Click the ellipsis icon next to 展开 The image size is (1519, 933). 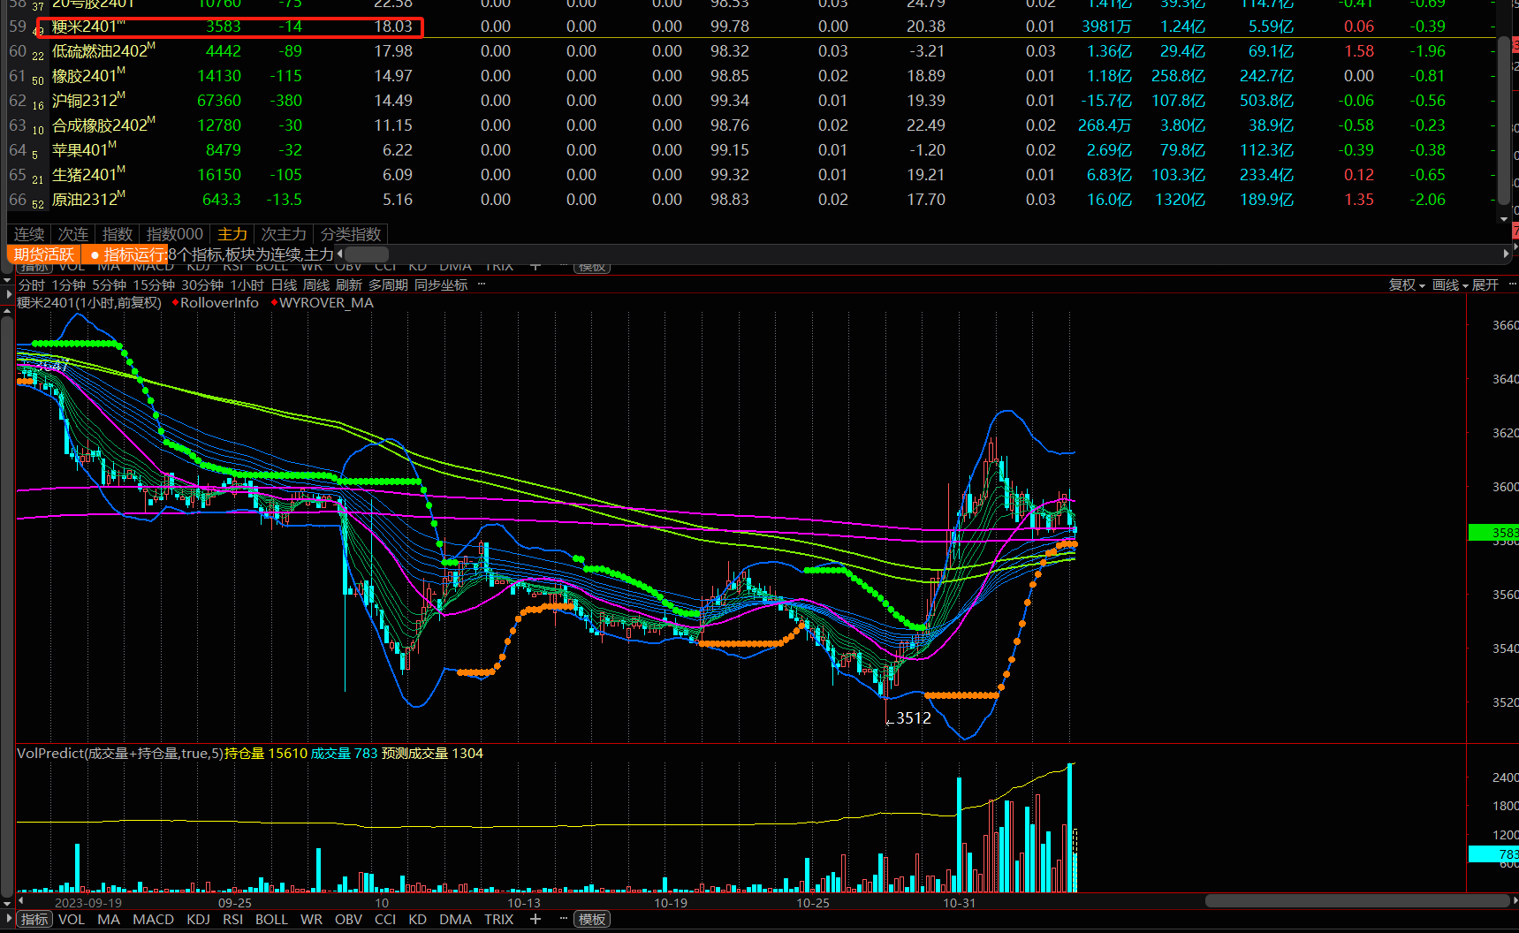pyautogui.click(x=1512, y=284)
